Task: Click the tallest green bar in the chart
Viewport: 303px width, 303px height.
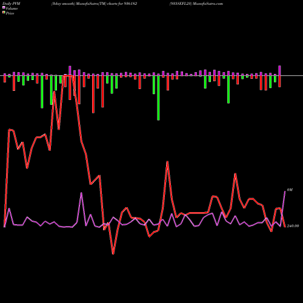Action: coord(158,98)
